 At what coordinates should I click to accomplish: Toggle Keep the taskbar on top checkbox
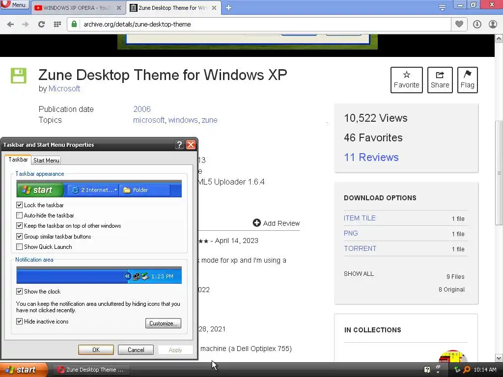click(19, 226)
